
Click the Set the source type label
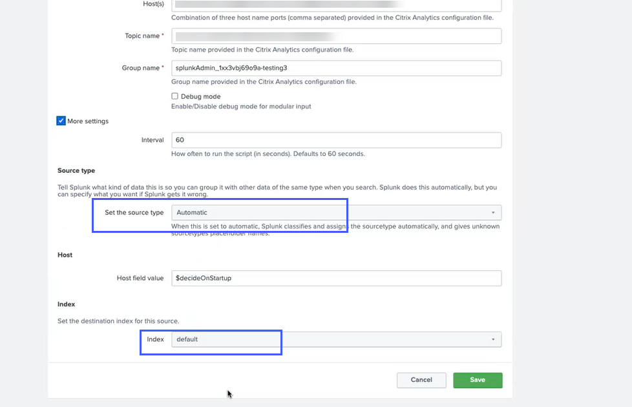134,213
